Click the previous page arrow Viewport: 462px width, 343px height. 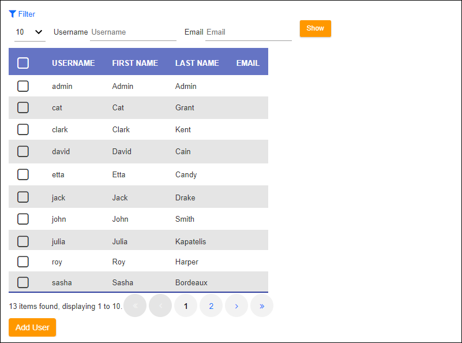(x=160, y=306)
